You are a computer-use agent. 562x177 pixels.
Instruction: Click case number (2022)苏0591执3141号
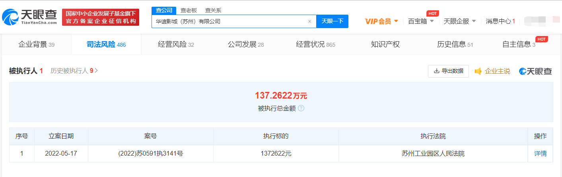[x=151, y=154]
